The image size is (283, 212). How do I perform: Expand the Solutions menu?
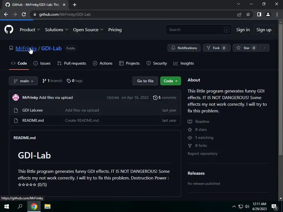point(56,30)
